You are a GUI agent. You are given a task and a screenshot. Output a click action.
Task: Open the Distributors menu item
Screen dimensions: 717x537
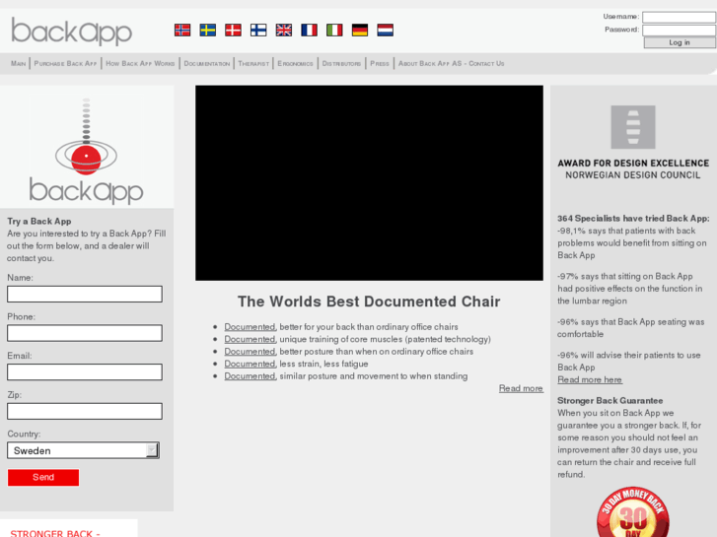[341, 63]
